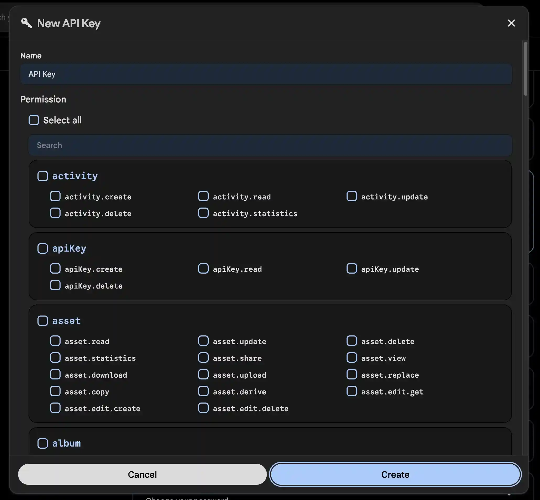540x500 pixels.
Task: Select the whole asset permission group
Action: (x=43, y=320)
